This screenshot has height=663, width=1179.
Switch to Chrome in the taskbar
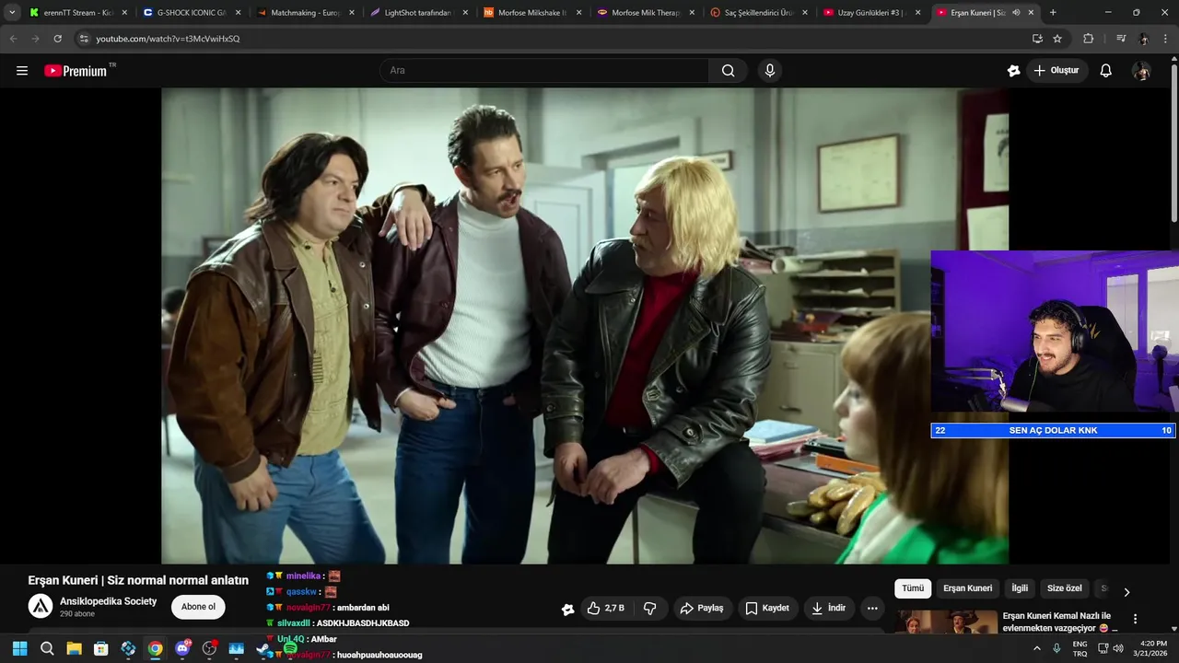tap(155, 648)
